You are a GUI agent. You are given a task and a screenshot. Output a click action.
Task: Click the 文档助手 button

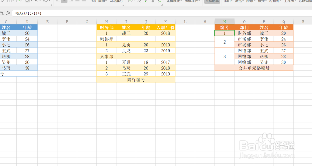click(x=212, y=1)
